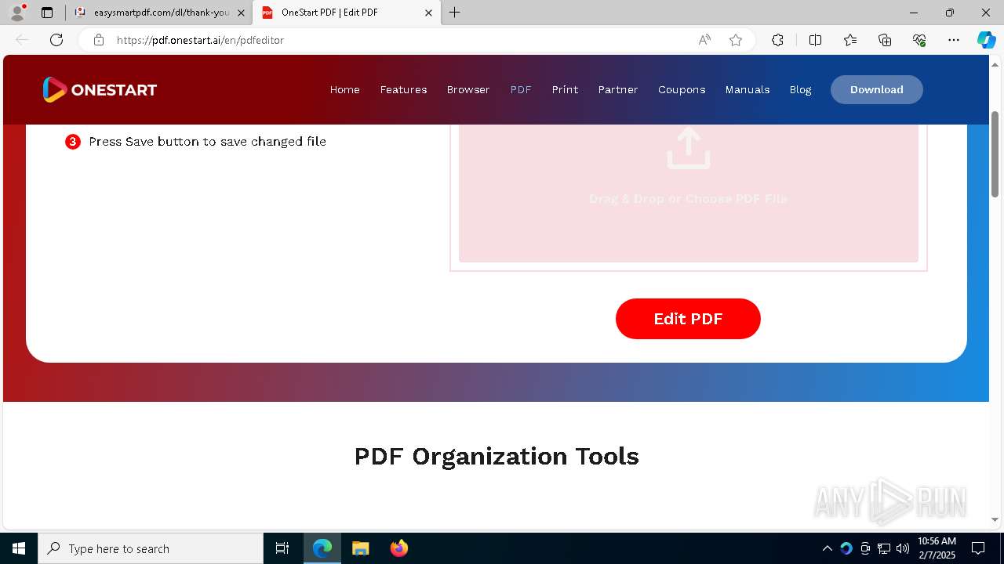Open a new tab with plus button
Viewport: 1004px width, 564px height.
pyautogui.click(x=455, y=13)
